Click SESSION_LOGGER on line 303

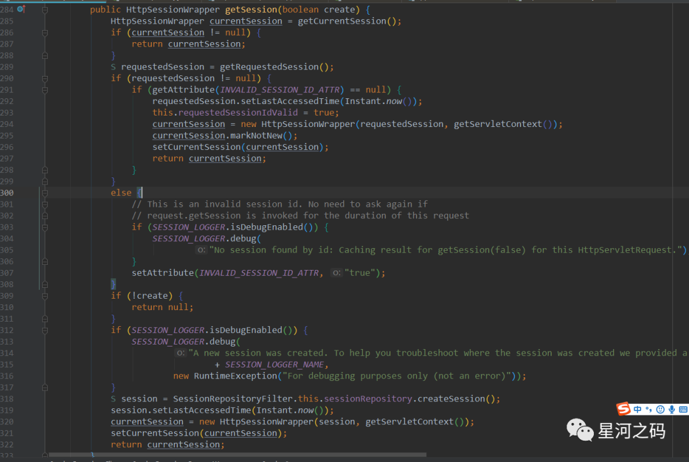point(188,227)
